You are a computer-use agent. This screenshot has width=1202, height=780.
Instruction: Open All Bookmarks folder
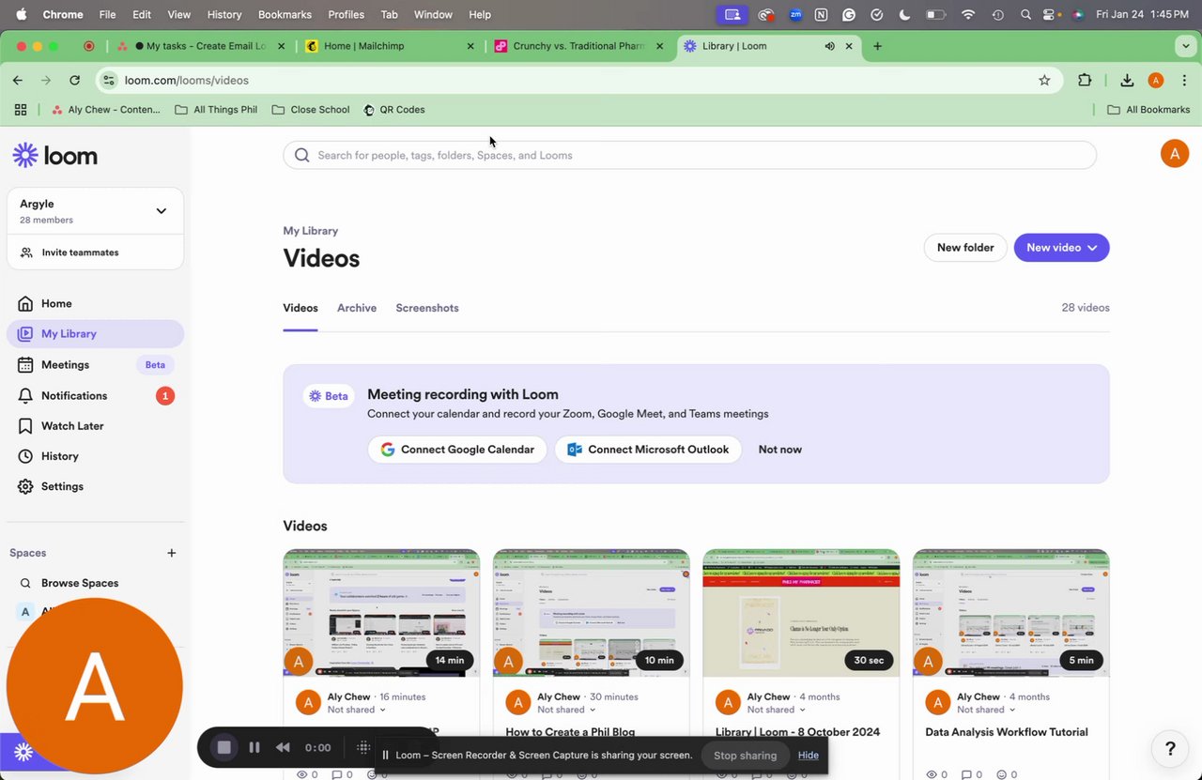click(x=1148, y=110)
